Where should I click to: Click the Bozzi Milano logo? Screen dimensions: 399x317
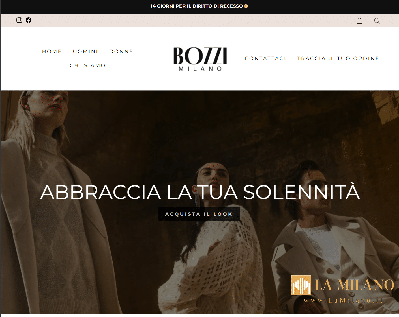click(200, 59)
